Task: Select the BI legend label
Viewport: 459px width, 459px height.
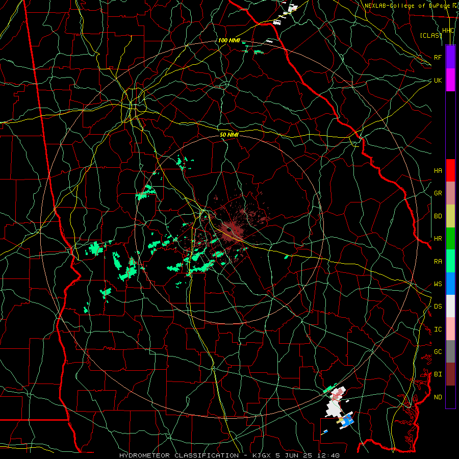Action: (438, 374)
